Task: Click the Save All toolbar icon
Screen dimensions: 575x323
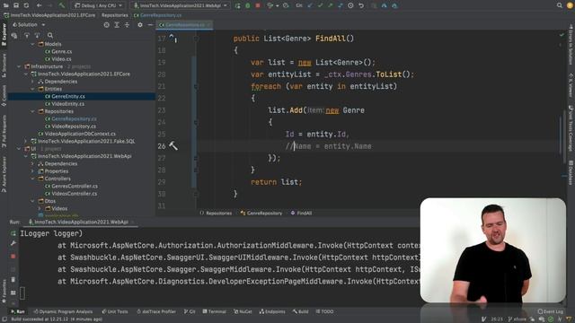Action: 16,5
